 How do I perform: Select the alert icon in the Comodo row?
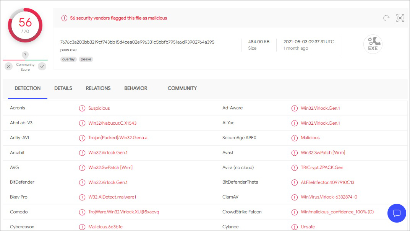pos(82,212)
